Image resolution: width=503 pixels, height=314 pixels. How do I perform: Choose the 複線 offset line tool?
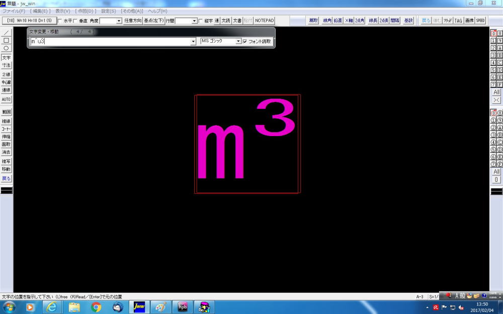(6, 121)
